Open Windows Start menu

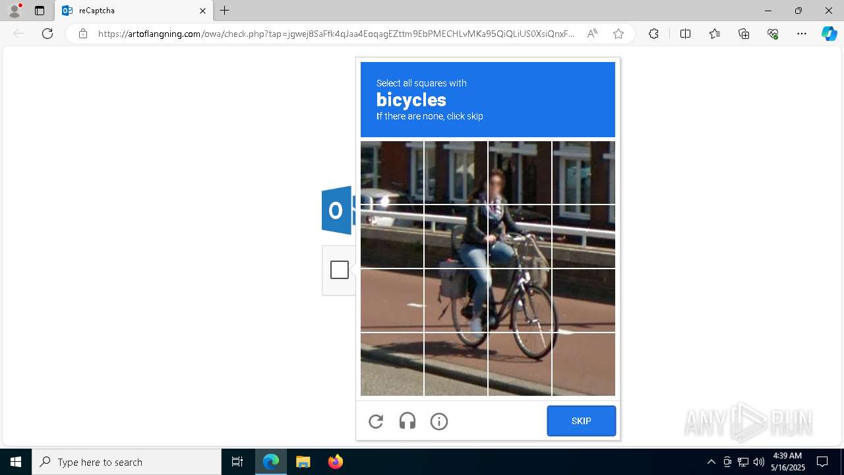pos(16,462)
